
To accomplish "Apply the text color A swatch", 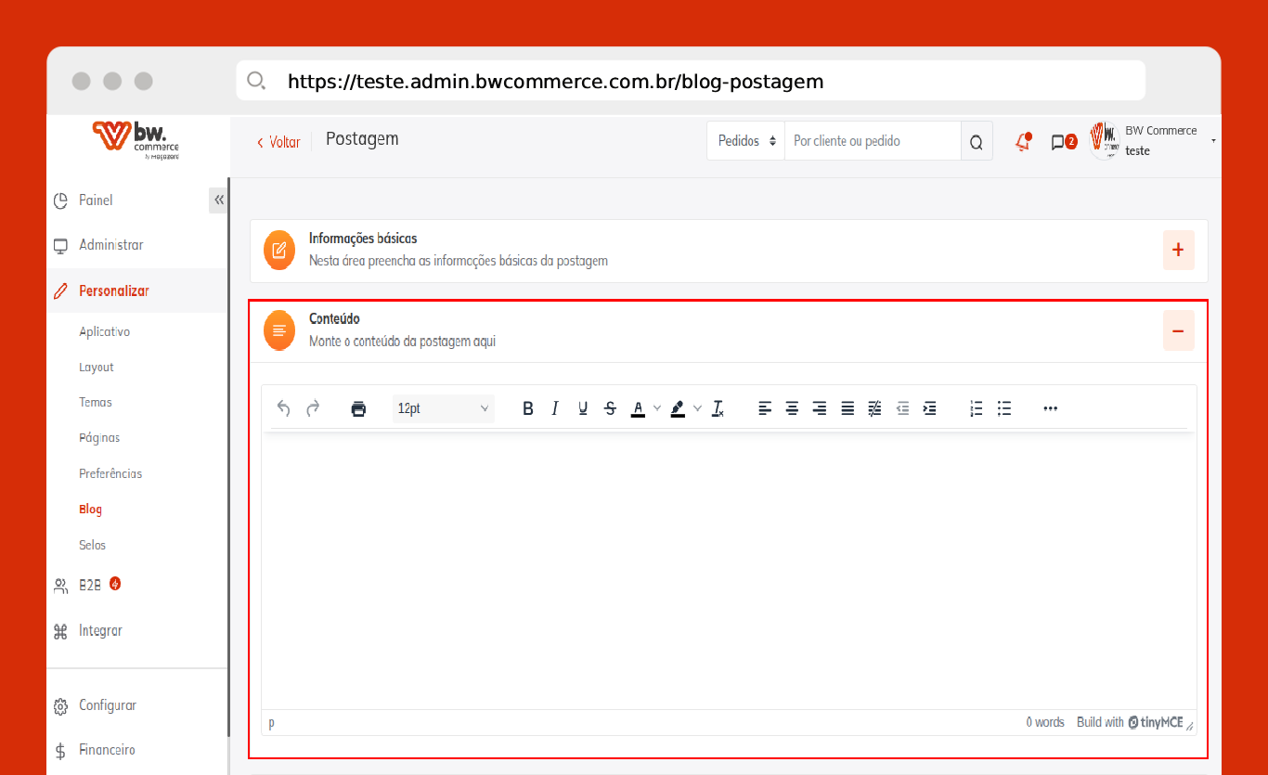I will point(638,408).
